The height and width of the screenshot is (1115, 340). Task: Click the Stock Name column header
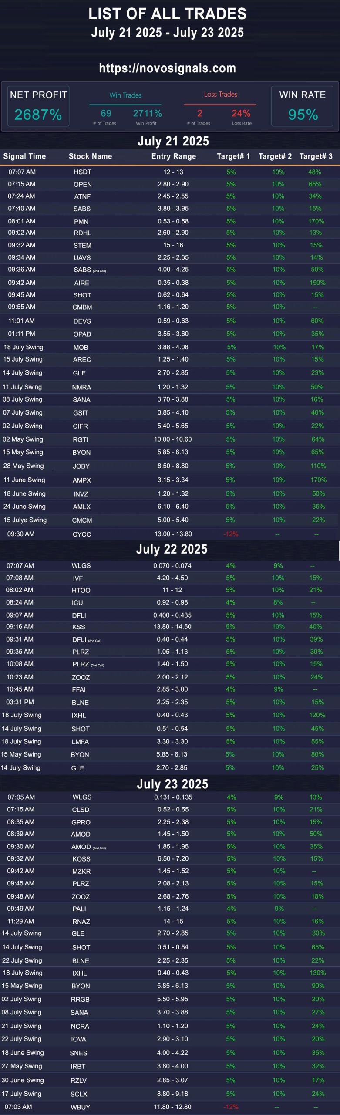click(x=90, y=156)
